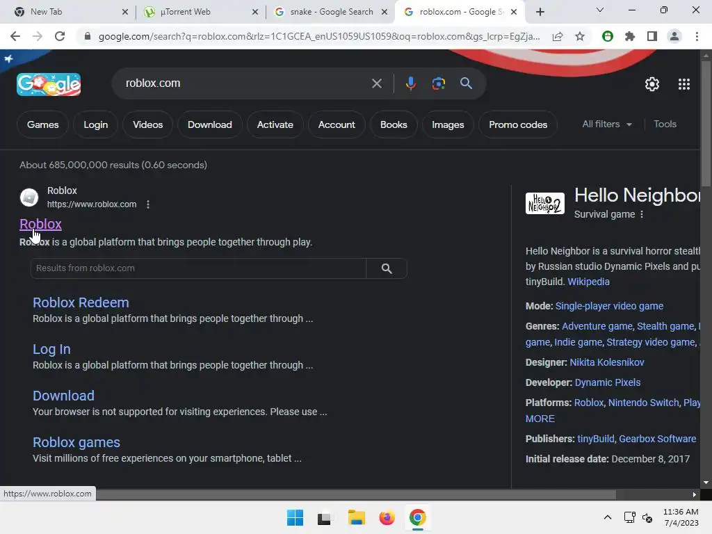Viewport: 712px width, 534px height.
Task: Open the Download sitelink
Action: click(63, 396)
